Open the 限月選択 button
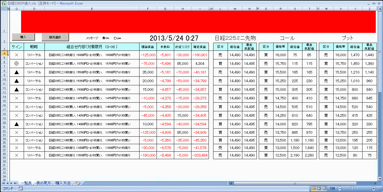 point(55,37)
